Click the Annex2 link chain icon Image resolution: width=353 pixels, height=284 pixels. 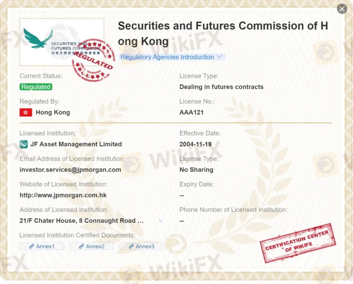82,246
